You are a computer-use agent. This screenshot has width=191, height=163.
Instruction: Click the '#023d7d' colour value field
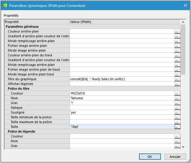[121, 93]
